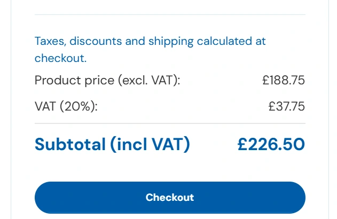
Task: Click the divider line above the Subtotal row
Action: click(170, 123)
